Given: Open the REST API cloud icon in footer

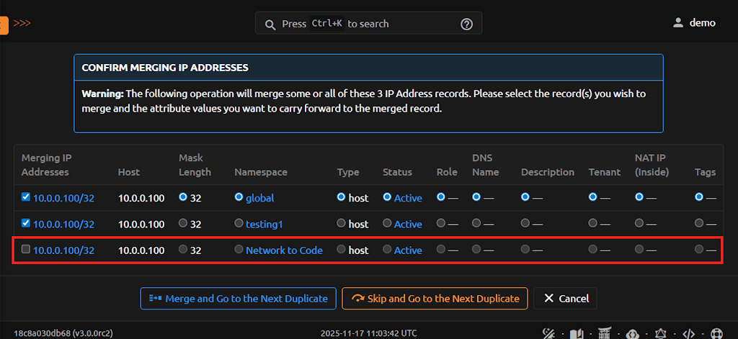Looking at the screenshot, I should (632, 333).
